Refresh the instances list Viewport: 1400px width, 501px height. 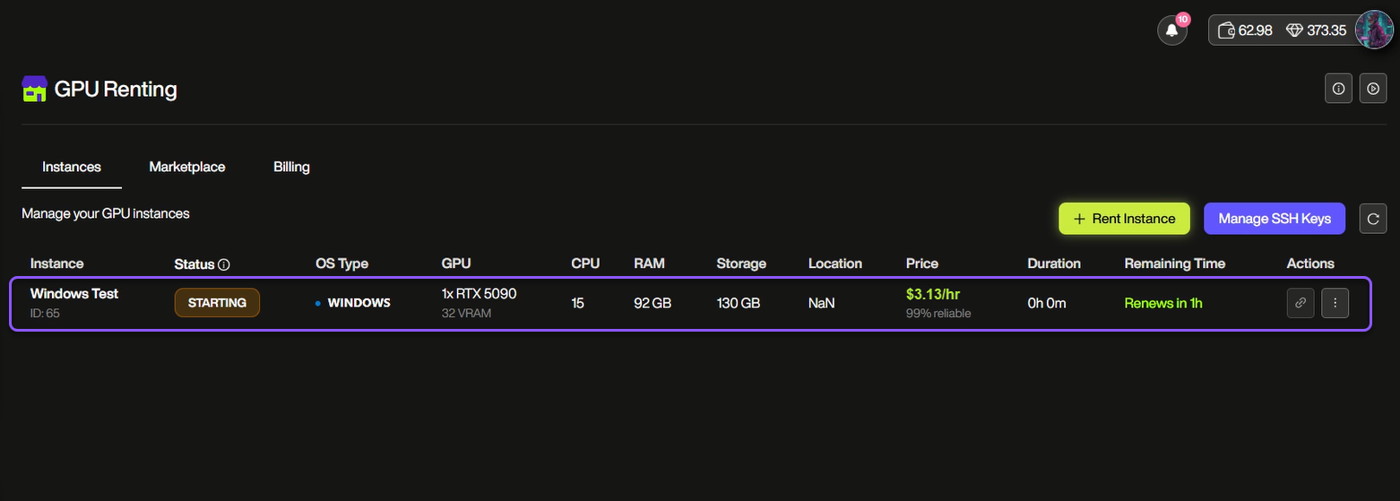coord(1372,219)
